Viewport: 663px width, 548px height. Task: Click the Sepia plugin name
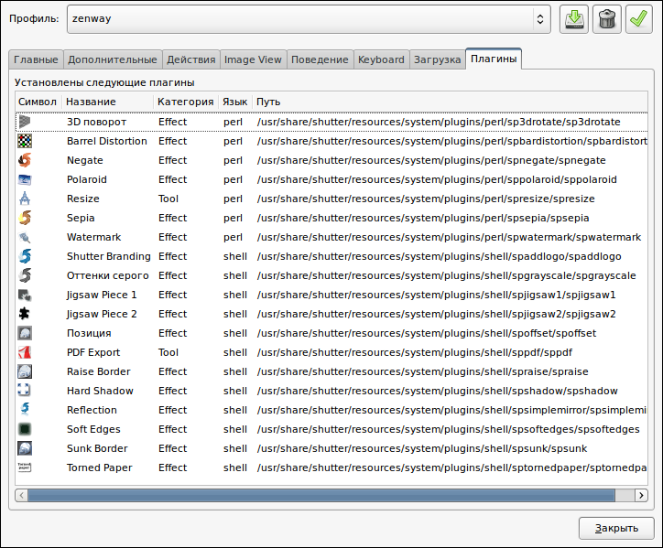coord(81,218)
